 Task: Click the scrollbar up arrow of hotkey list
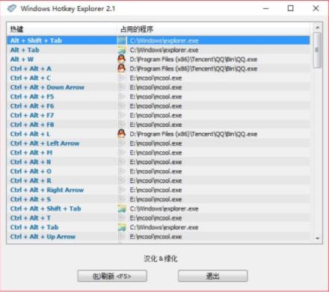(x=317, y=28)
